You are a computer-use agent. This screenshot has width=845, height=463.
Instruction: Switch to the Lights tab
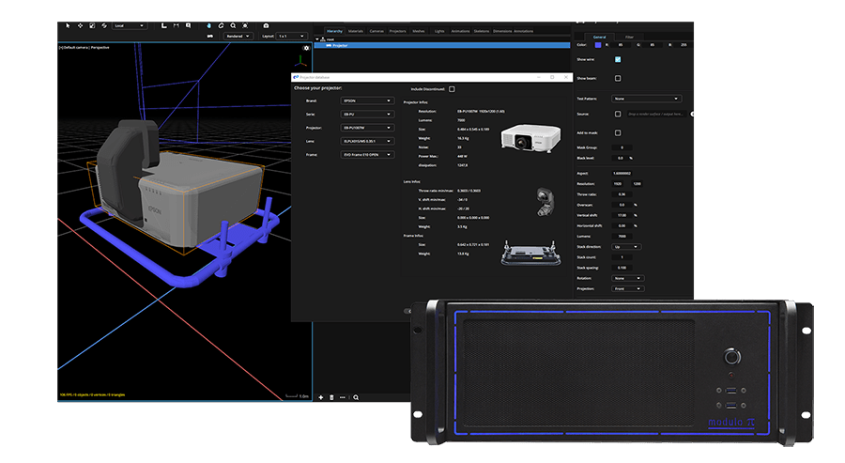[439, 31]
